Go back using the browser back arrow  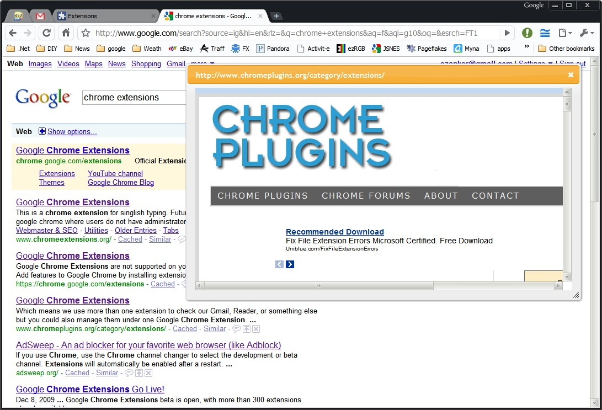13,33
